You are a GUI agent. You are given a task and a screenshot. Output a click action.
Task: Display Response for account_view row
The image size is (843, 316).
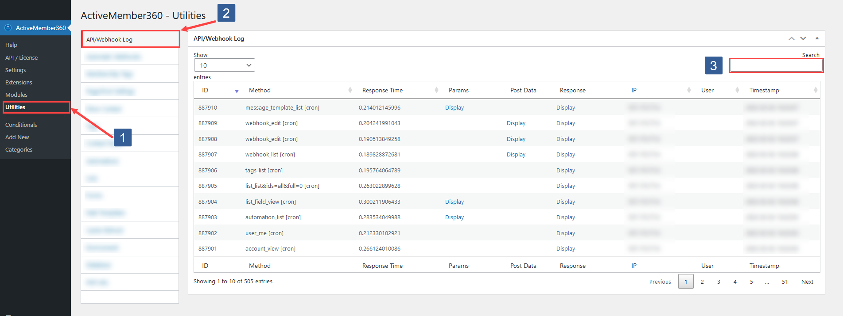coord(566,249)
